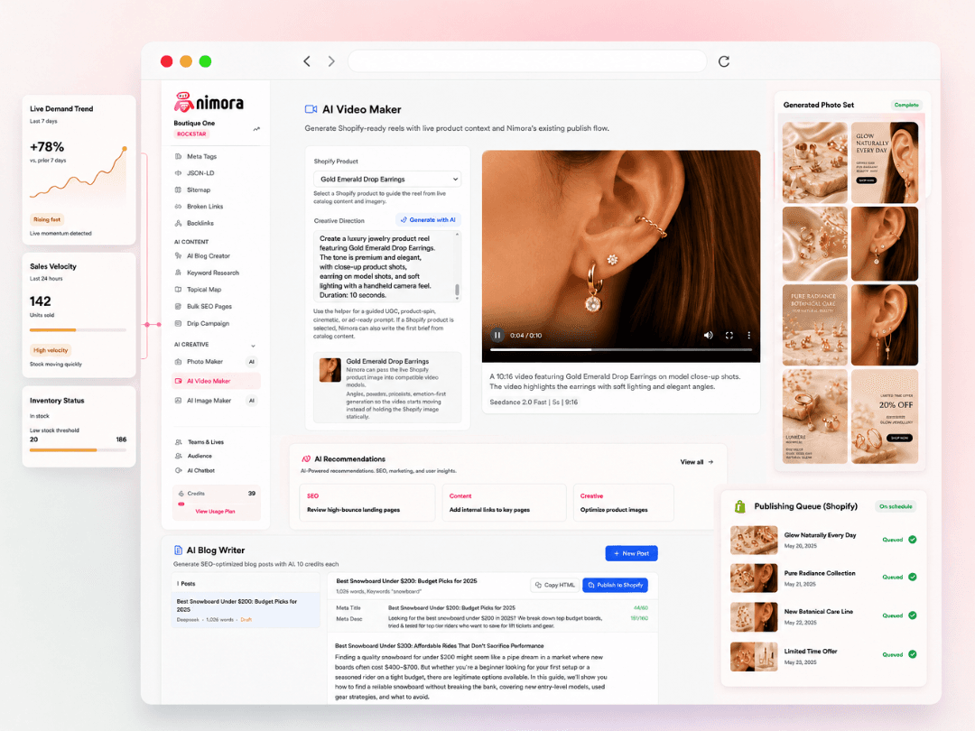Select the active AI Video Maker item
975x731 pixels.
216,381
